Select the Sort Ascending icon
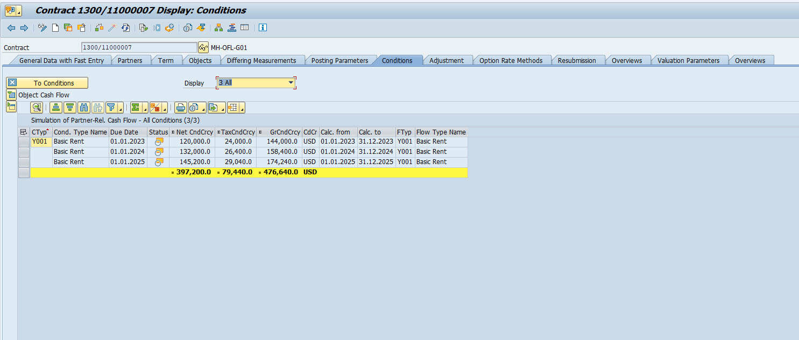Viewport: 799px width, 340px height. (x=56, y=107)
